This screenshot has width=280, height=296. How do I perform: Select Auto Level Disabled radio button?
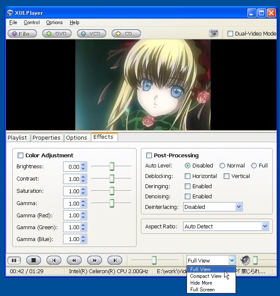(x=187, y=166)
